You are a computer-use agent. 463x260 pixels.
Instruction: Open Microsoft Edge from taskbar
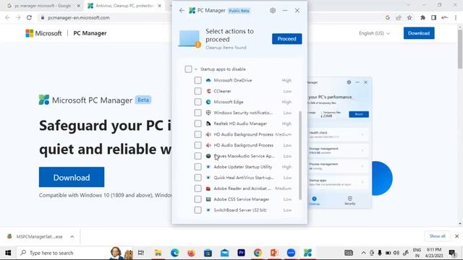tap(174, 253)
